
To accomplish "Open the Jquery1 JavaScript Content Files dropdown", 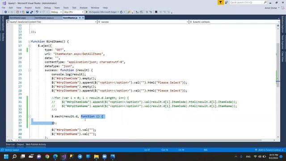I will point(52,22).
